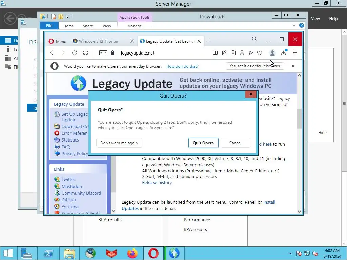
Task: Click Don't warn me again
Action: pos(119,143)
